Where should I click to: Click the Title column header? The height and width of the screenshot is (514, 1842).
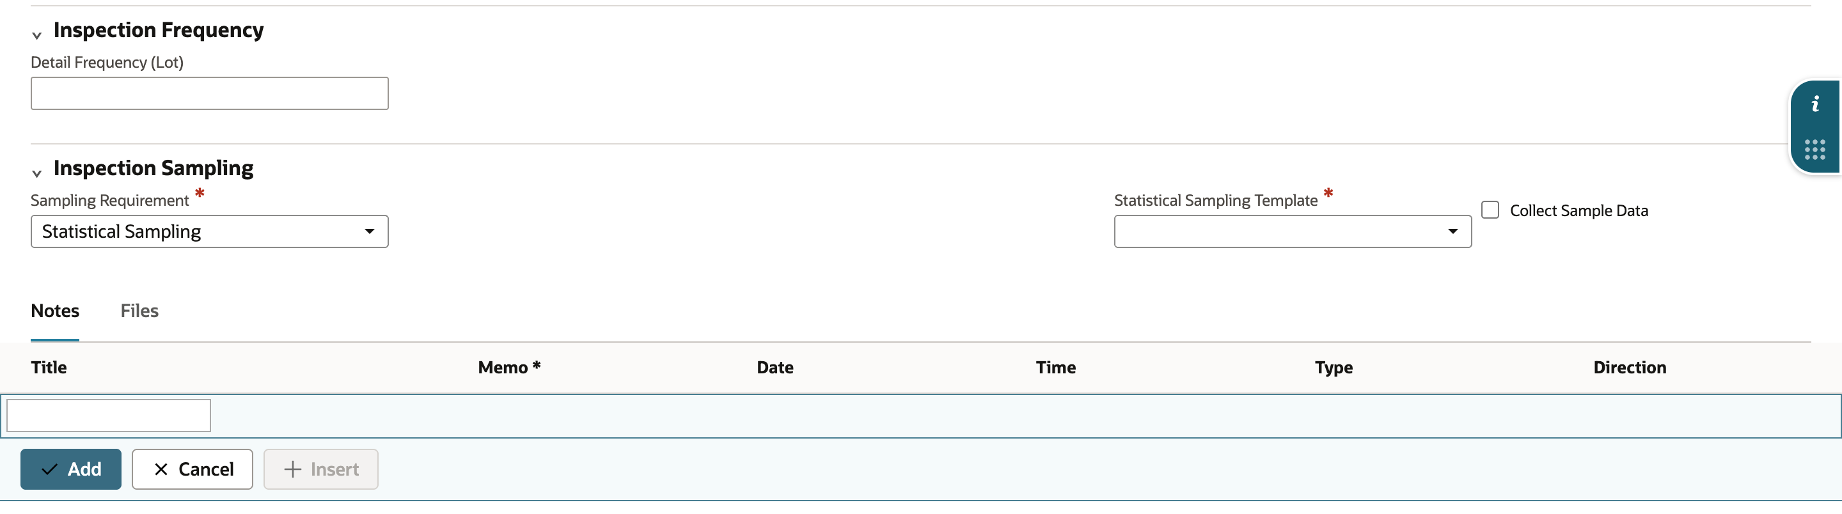click(x=49, y=368)
